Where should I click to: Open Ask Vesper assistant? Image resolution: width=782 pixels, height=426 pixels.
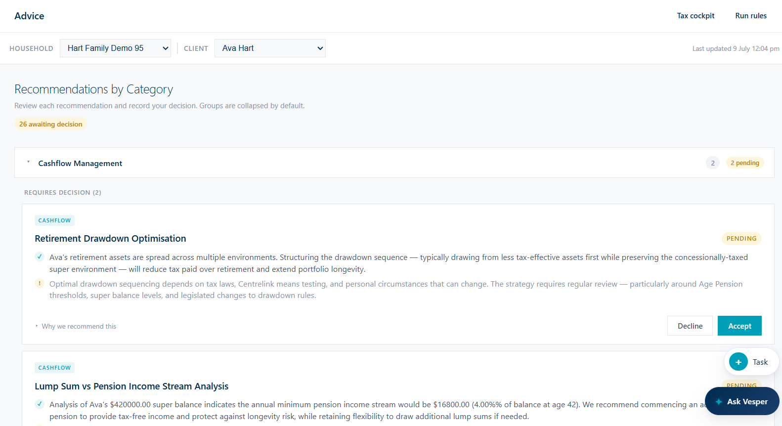pyautogui.click(x=742, y=401)
